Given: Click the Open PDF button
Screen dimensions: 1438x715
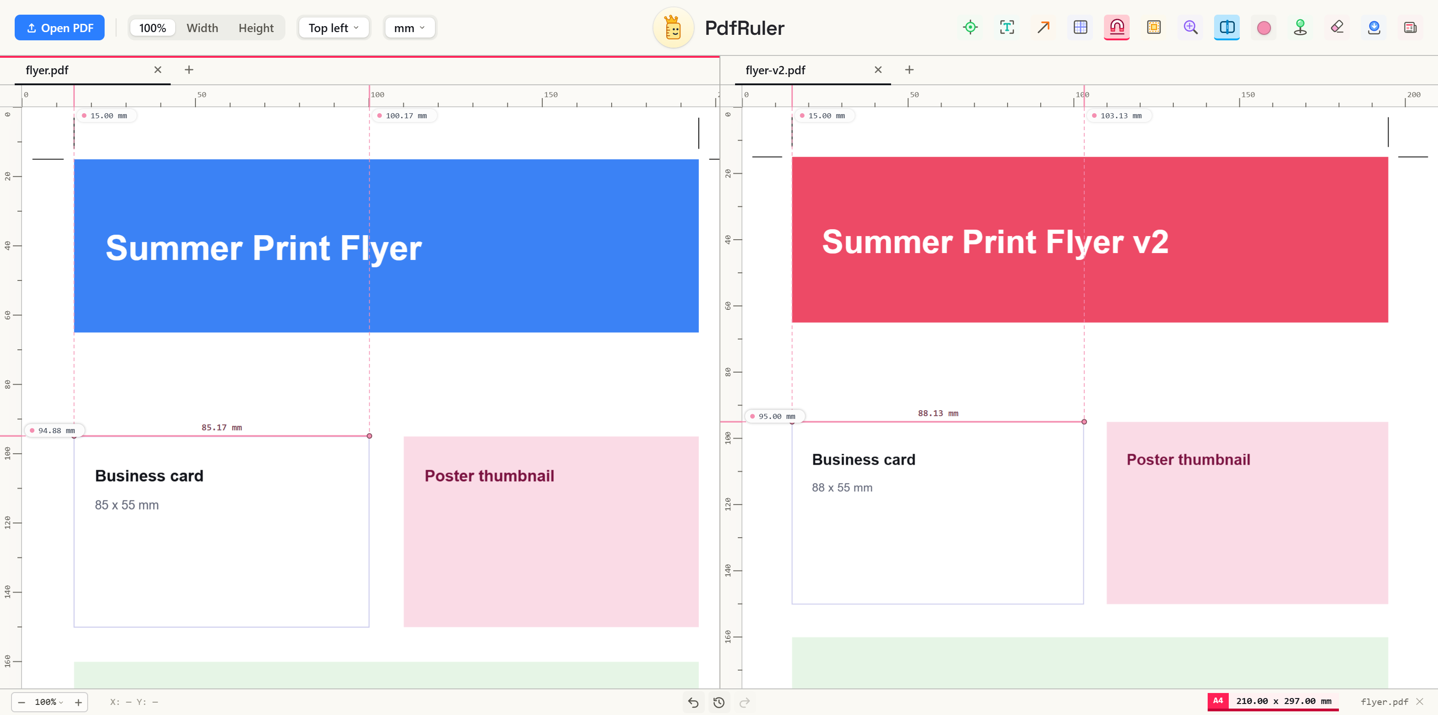Looking at the screenshot, I should (x=59, y=28).
